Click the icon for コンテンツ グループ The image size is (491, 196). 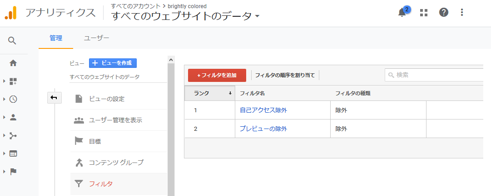click(79, 163)
